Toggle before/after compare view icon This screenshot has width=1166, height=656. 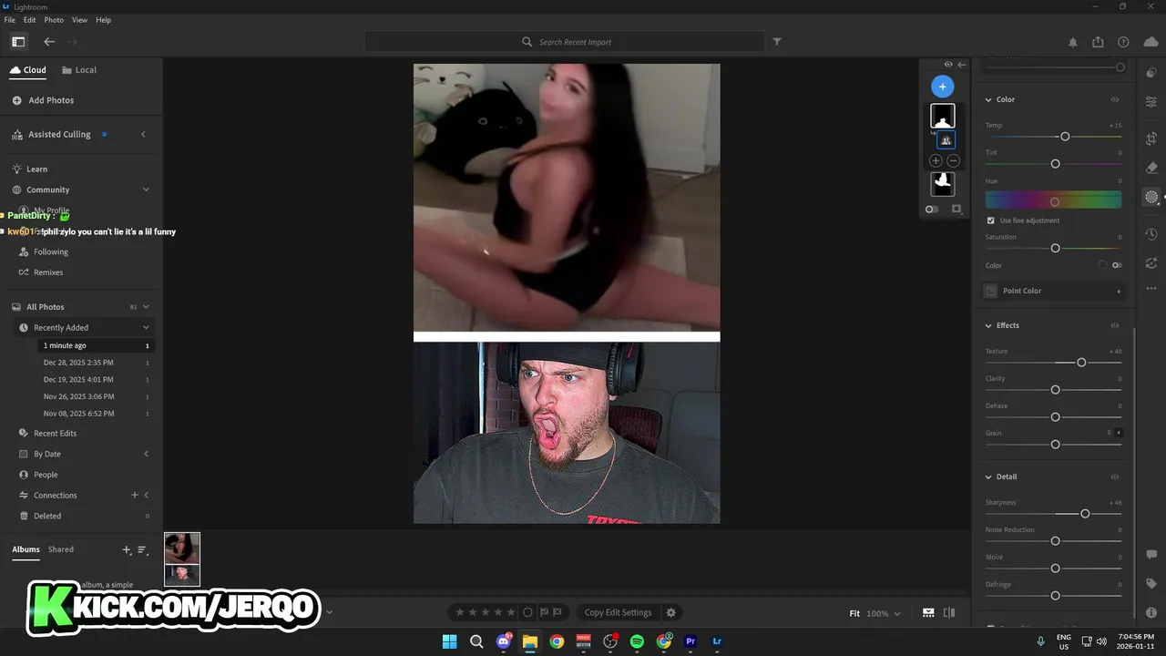click(949, 612)
